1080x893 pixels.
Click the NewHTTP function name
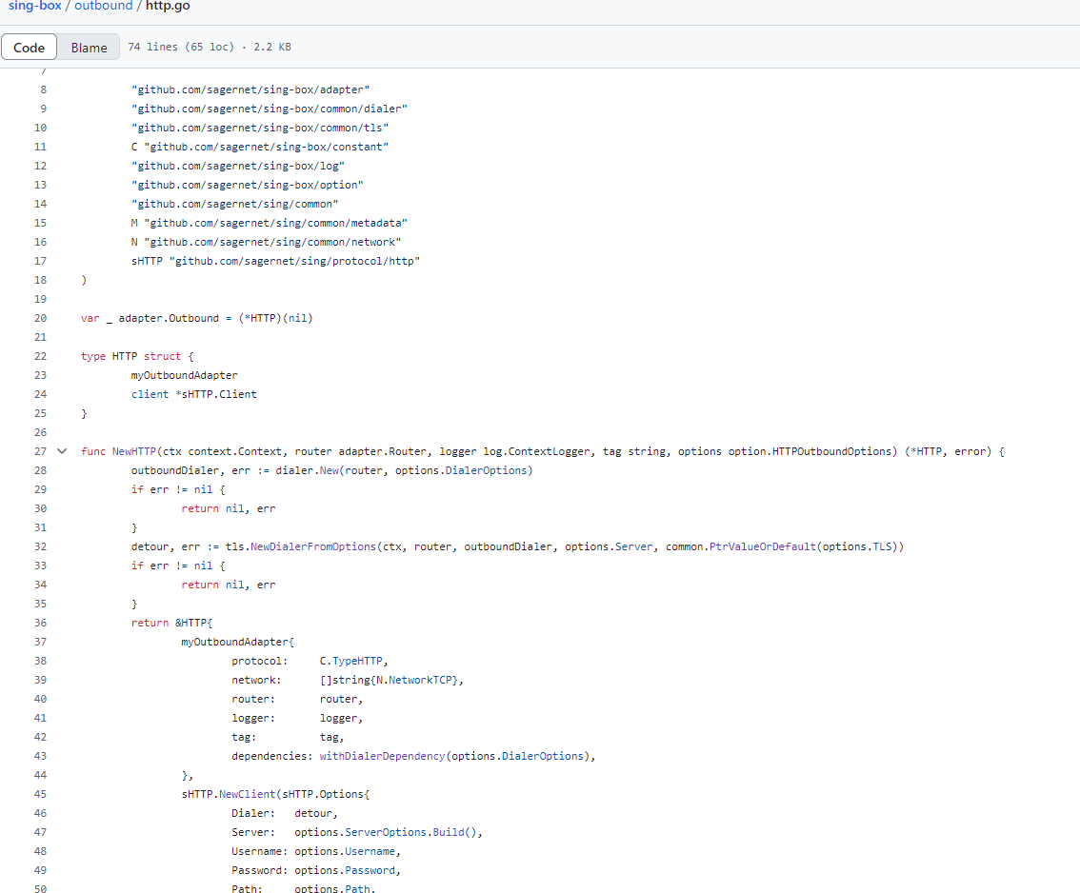(131, 451)
